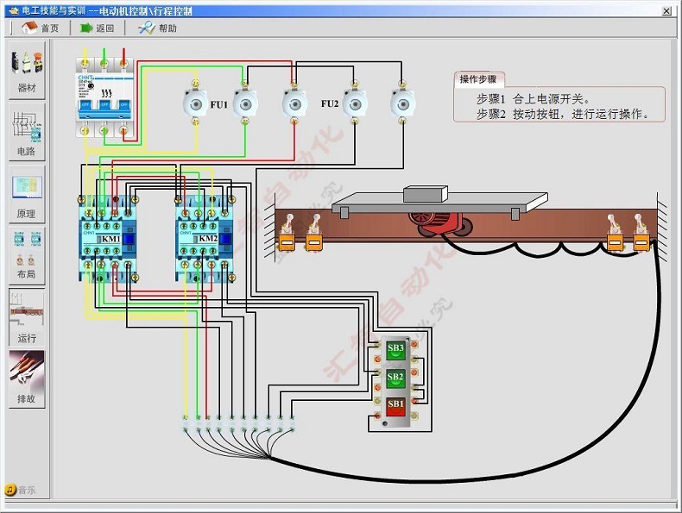Select the 操作步骤 tab label

point(477,79)
